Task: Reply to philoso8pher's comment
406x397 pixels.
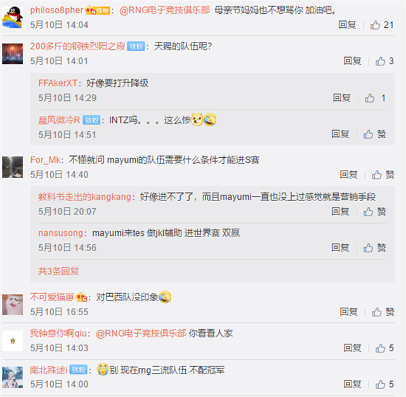Action: [x=347, y=25]
